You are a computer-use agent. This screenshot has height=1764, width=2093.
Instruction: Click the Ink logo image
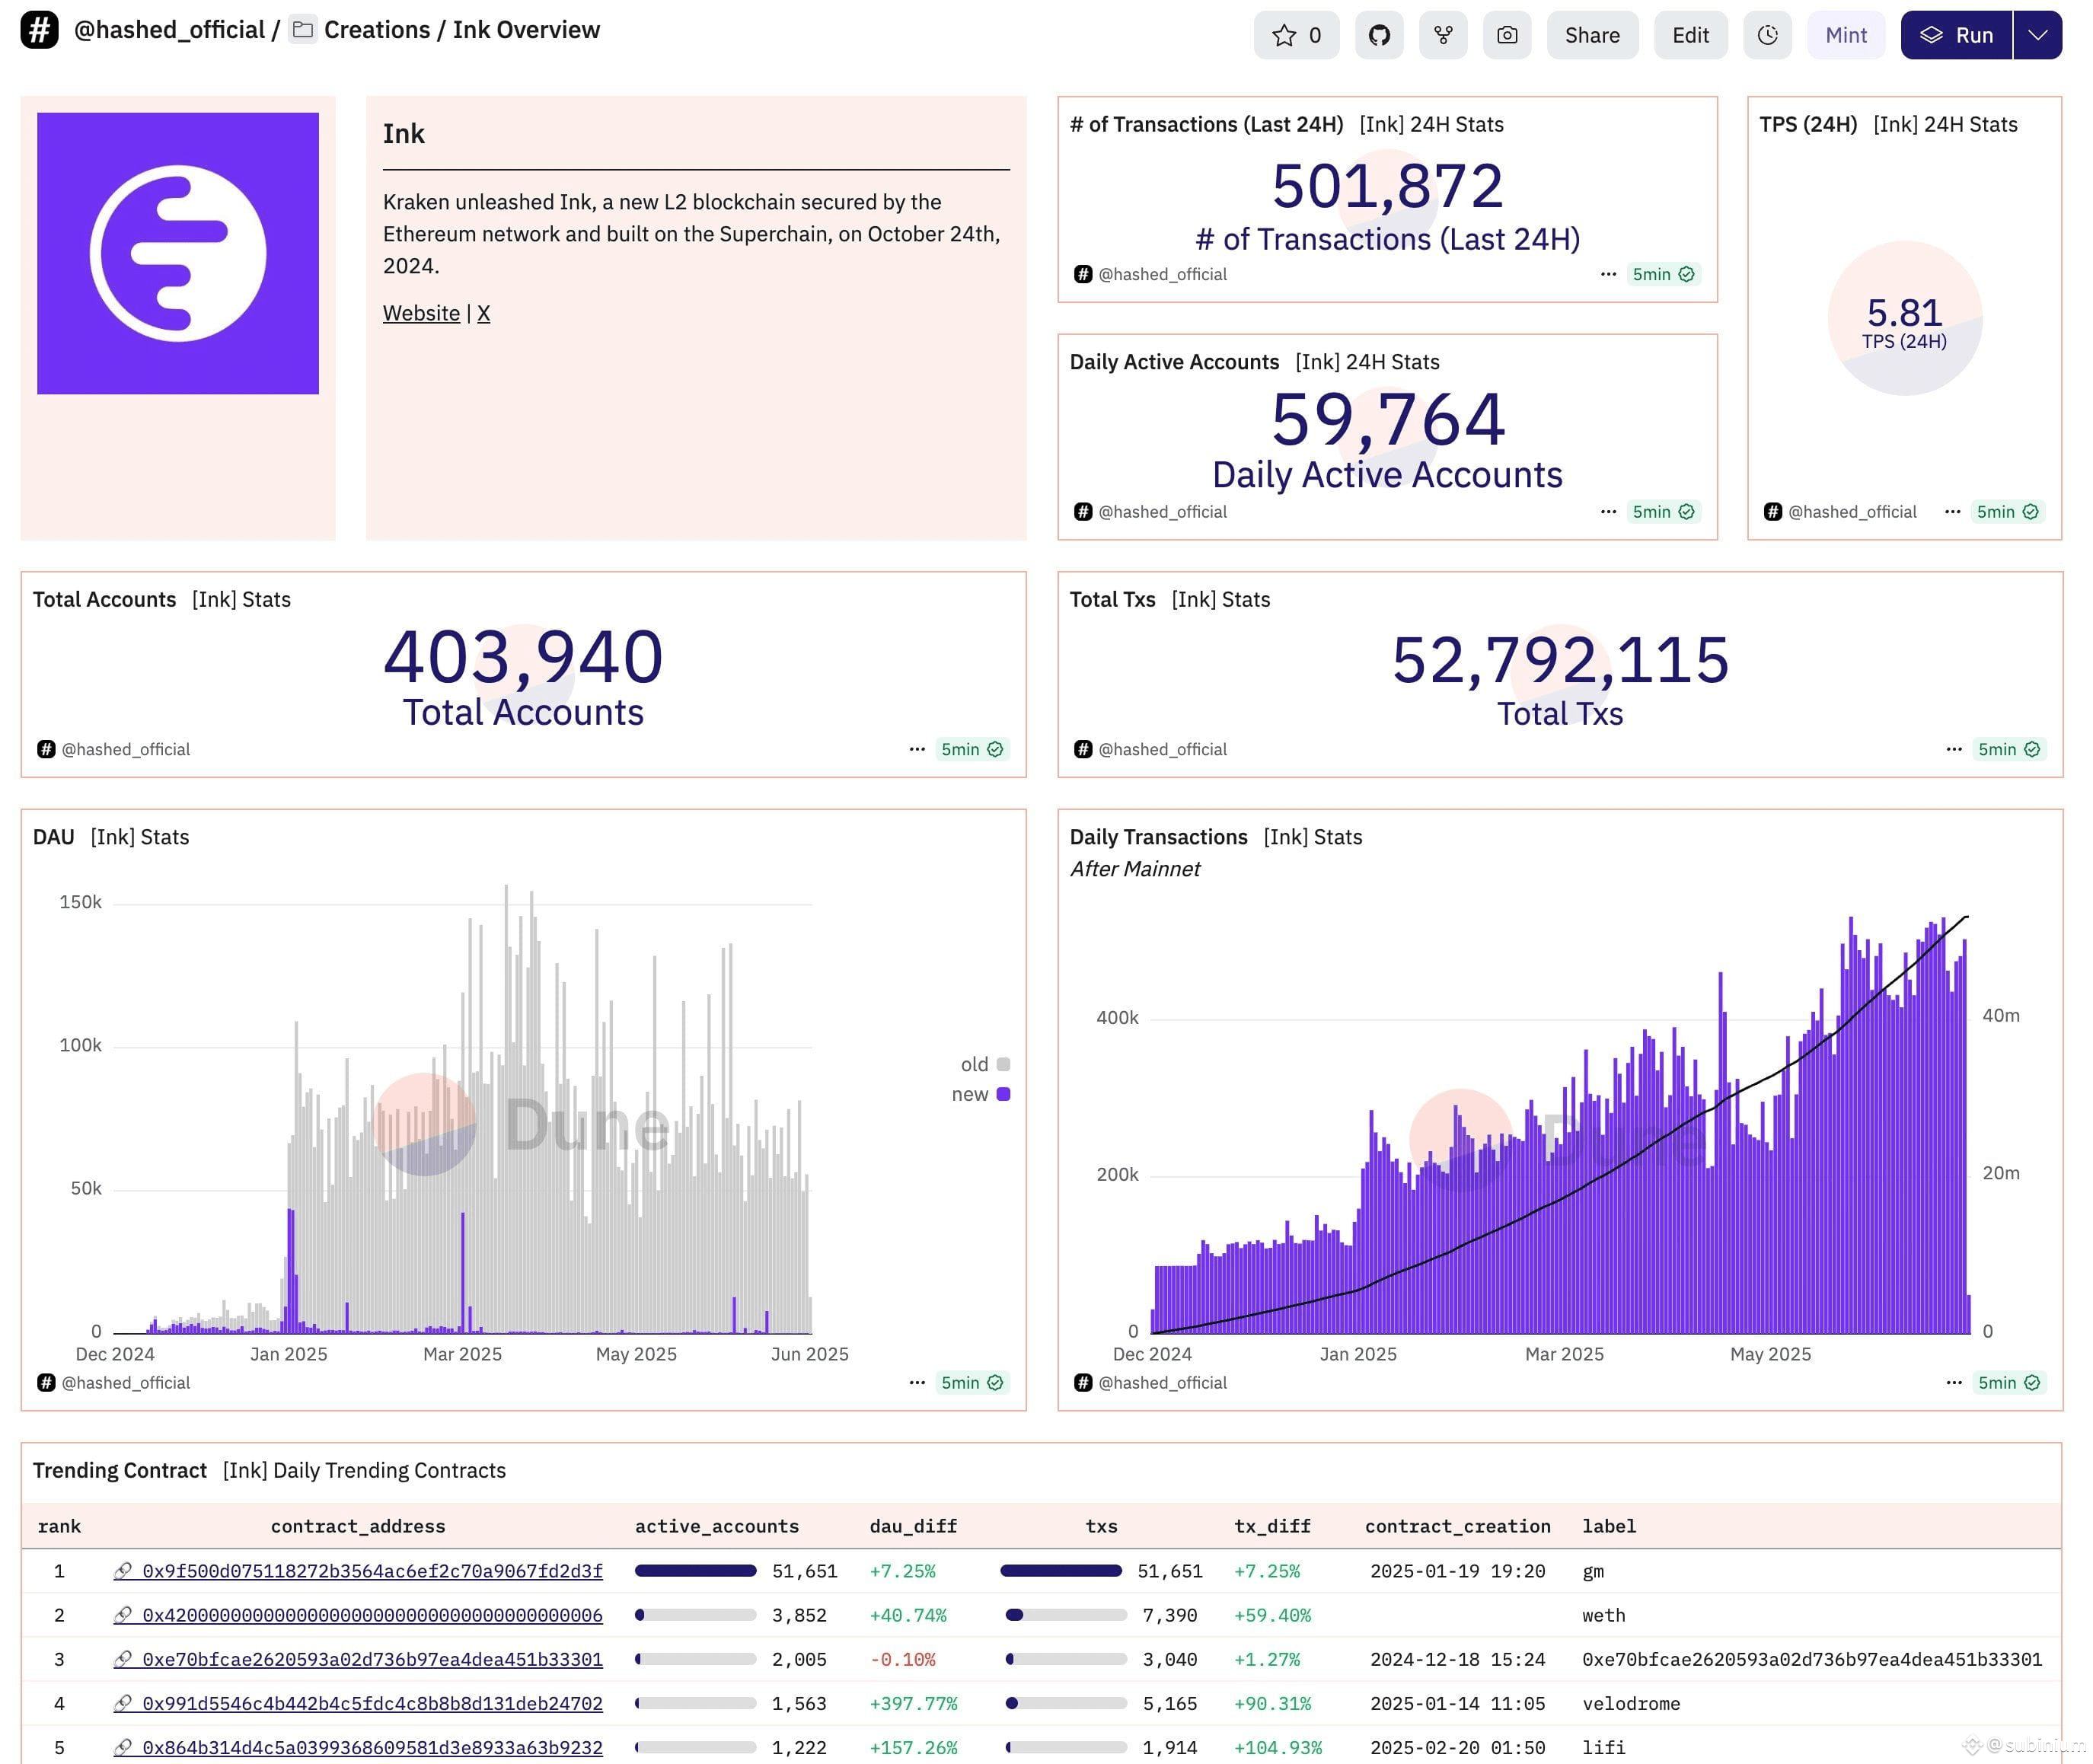(x=178, y=253)
